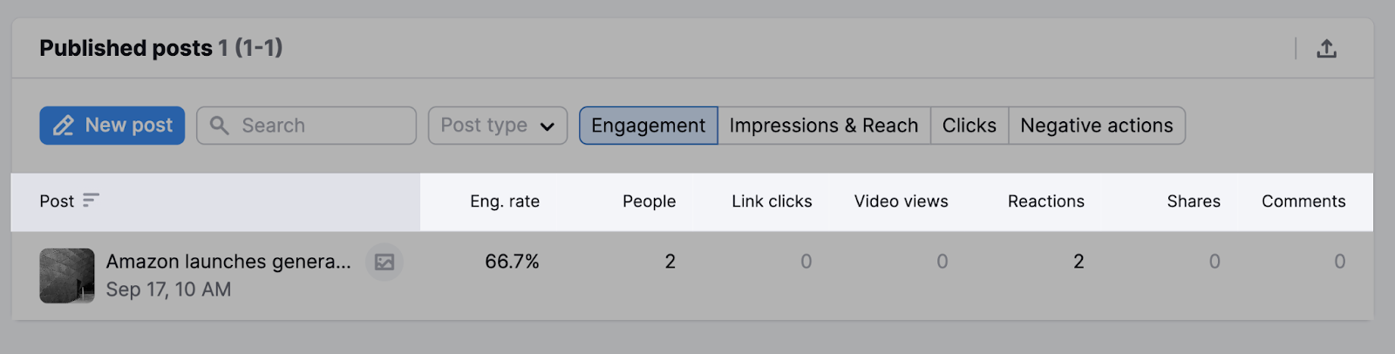Create a New post
Screen dimensions: 1395x354
[x=112, y=126]
